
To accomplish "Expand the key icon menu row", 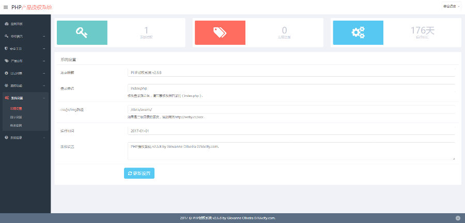I will [x=24, y=36].
